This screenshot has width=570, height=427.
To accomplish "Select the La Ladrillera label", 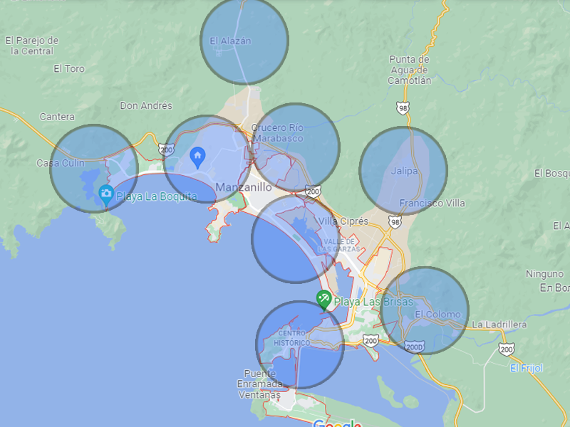I will 499,325.
